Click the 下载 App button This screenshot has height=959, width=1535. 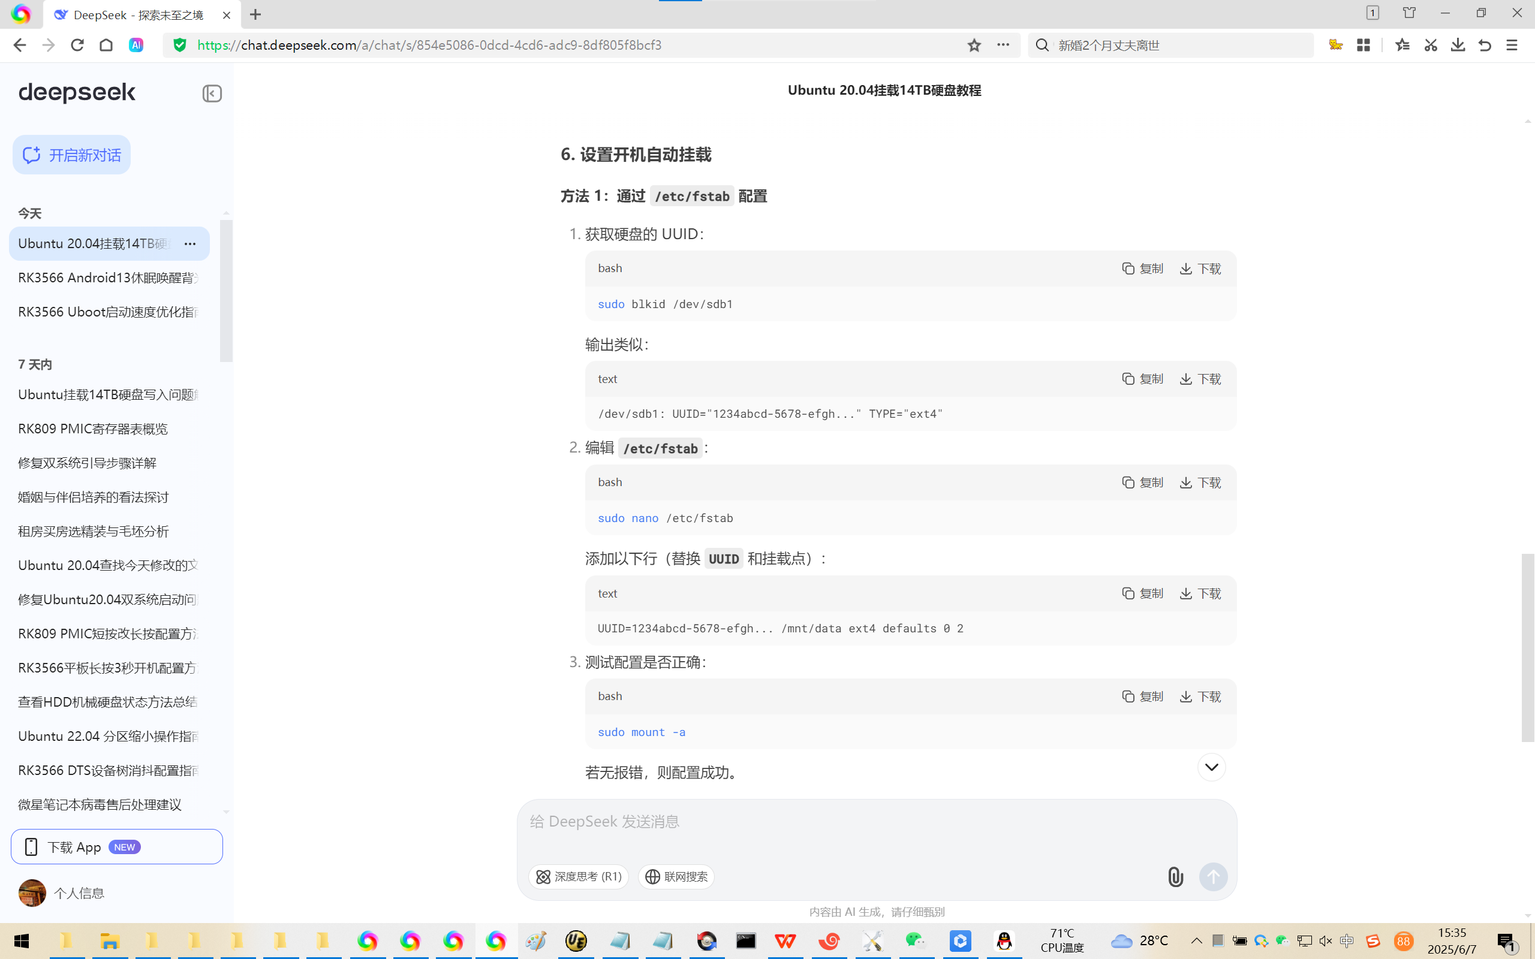[x=117, y=847]
